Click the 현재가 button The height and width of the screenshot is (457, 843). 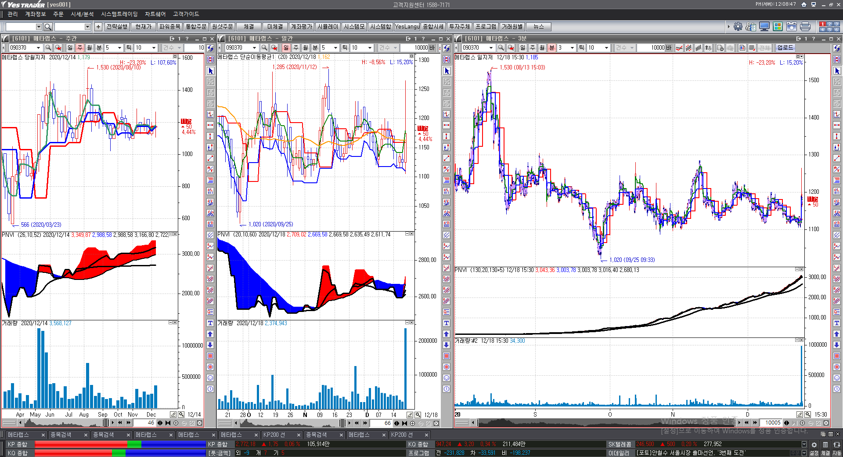click(143, 27)
